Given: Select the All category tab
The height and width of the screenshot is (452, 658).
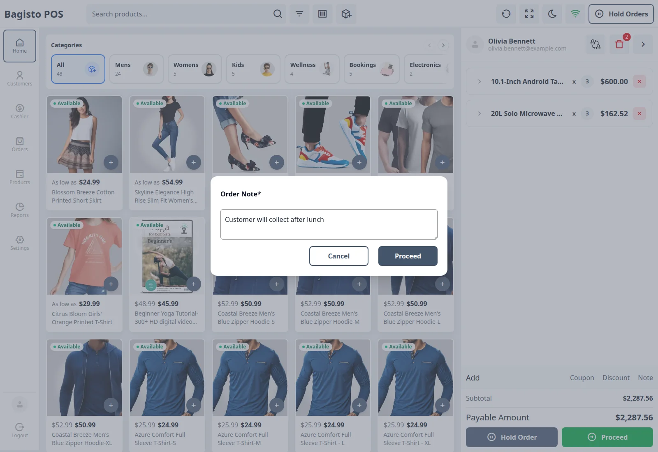Looking at the screenshot, I should 78,69.
